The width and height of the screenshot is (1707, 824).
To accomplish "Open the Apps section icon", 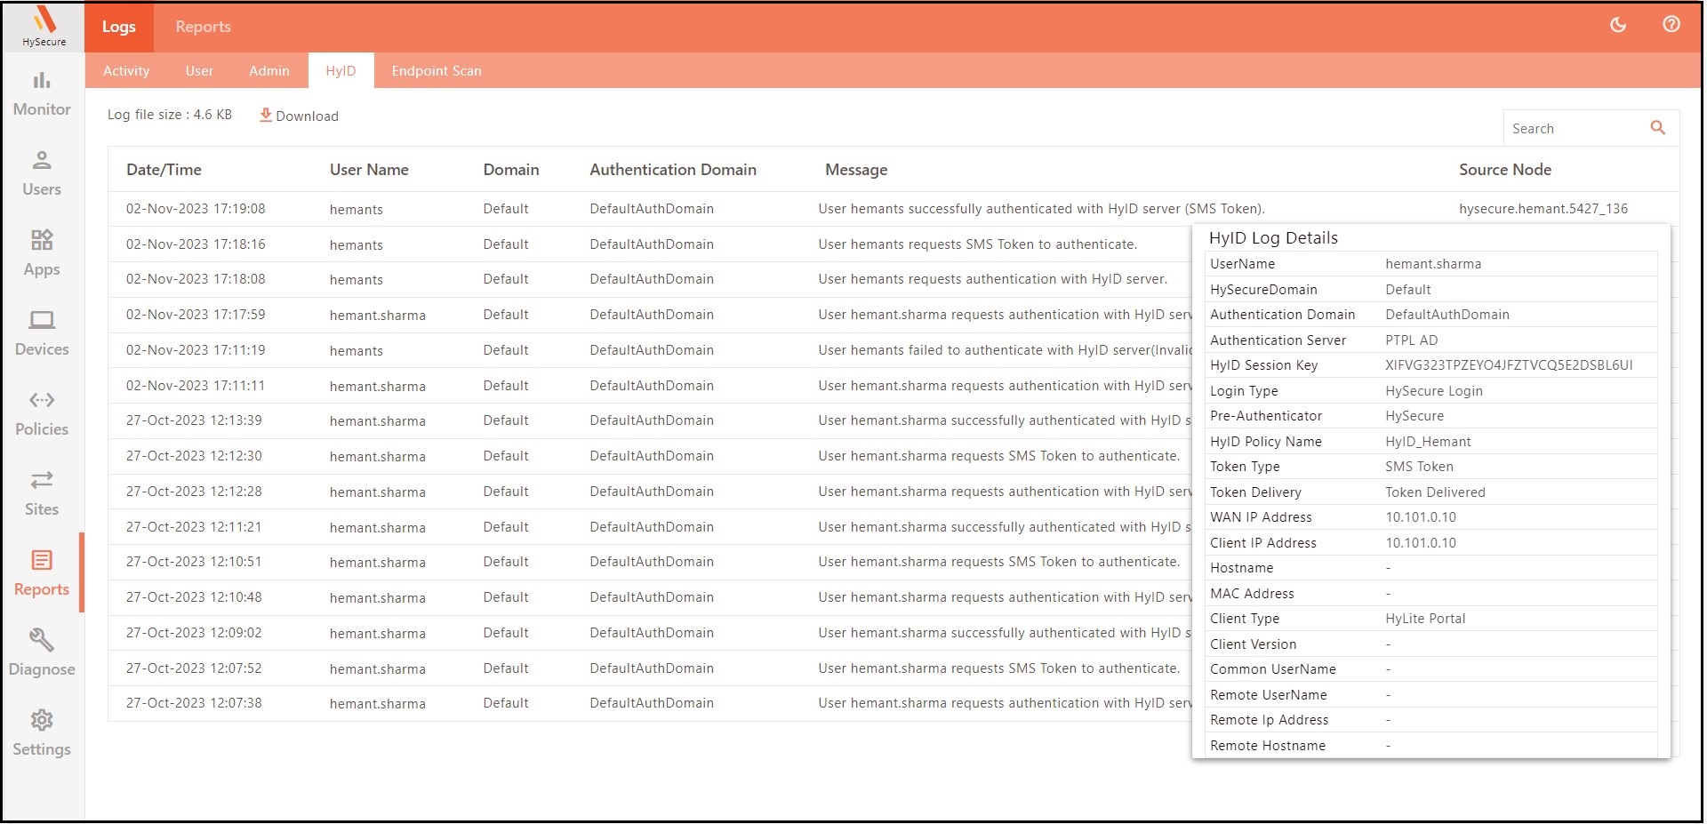I will [x=42, y=240].
